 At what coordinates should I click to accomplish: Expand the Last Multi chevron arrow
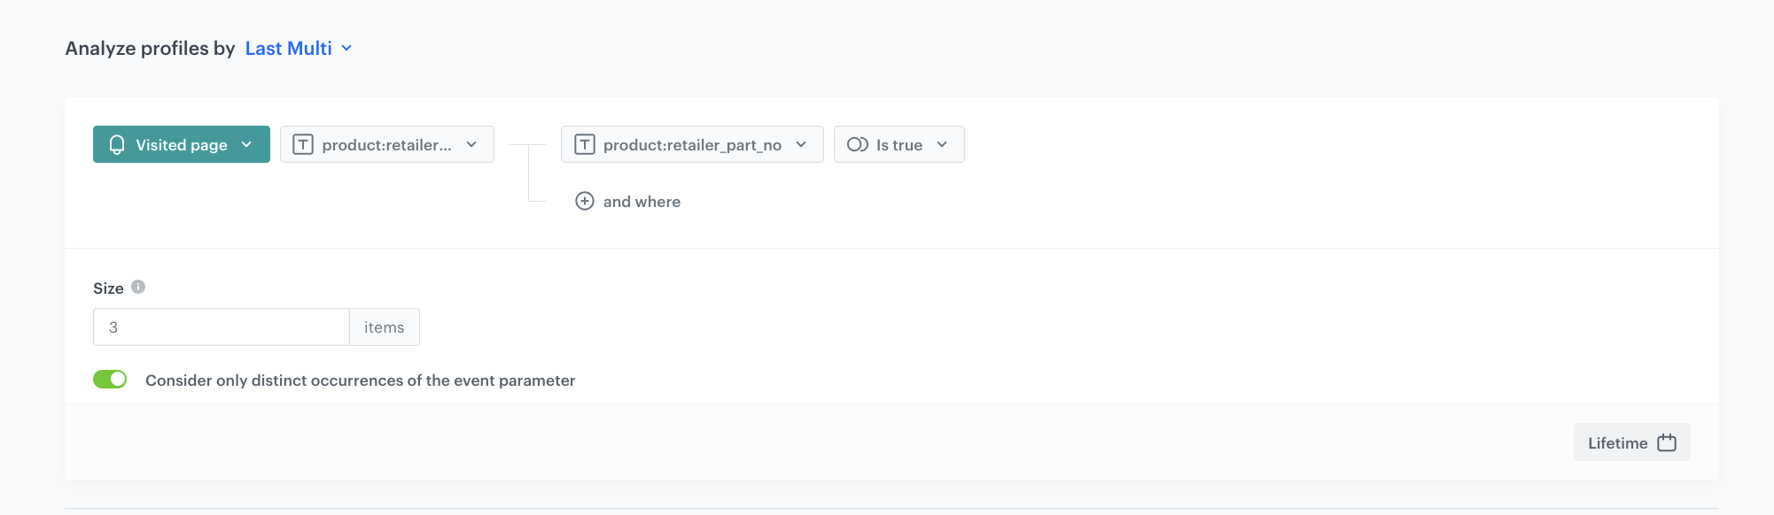point(346,49)
